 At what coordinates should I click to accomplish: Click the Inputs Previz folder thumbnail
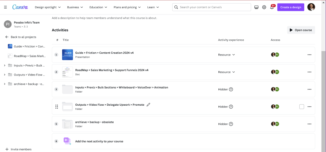[x=67, y=89]
